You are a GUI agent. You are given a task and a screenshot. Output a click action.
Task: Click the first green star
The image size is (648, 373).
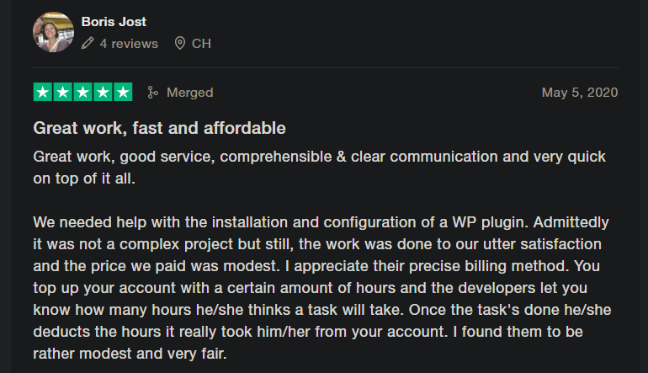(43, 92)
